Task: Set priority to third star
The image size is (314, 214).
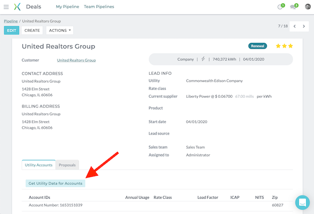Action: pyautogui.click(x=290, y=46)
